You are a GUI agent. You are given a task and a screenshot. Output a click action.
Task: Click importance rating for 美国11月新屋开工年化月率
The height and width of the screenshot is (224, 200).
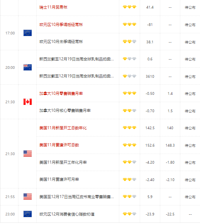[x=129, y=162]
